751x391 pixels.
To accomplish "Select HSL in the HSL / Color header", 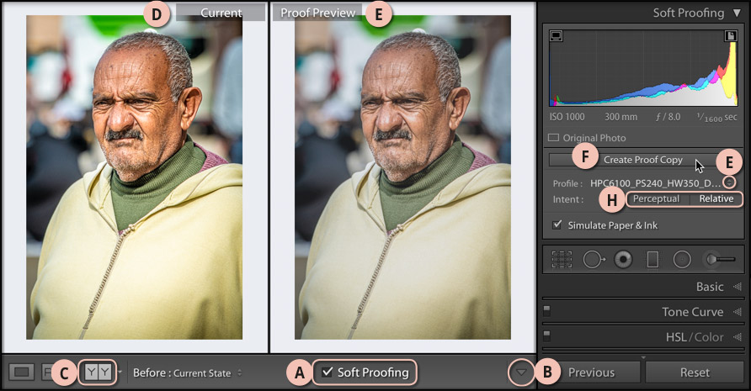I will [676, 337].
